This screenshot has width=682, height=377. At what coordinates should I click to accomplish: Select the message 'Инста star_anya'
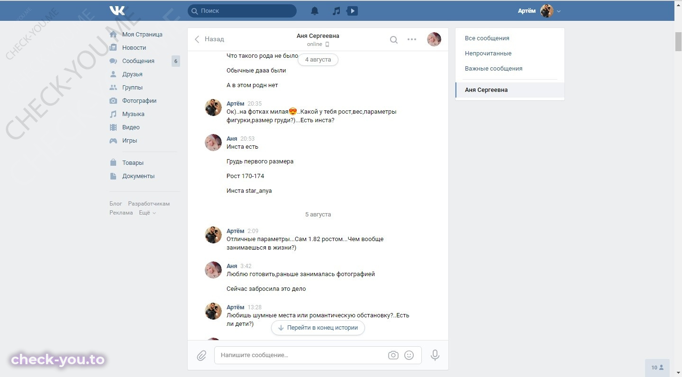[x=249, y=191]
